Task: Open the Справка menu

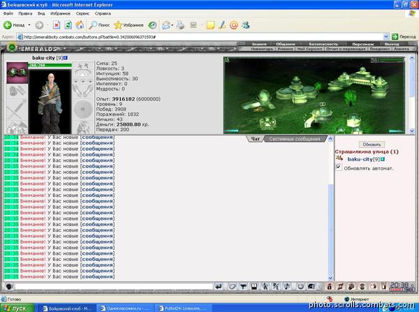Action: coord(103,13)
